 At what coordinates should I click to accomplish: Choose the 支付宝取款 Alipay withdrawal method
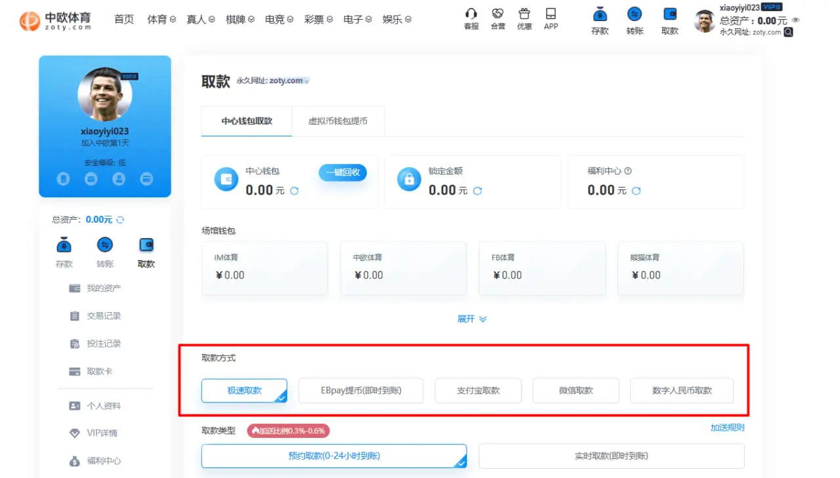[478, 390]
